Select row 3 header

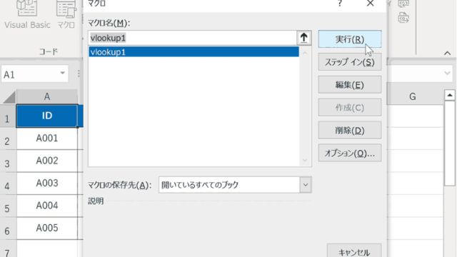(7, 161)
